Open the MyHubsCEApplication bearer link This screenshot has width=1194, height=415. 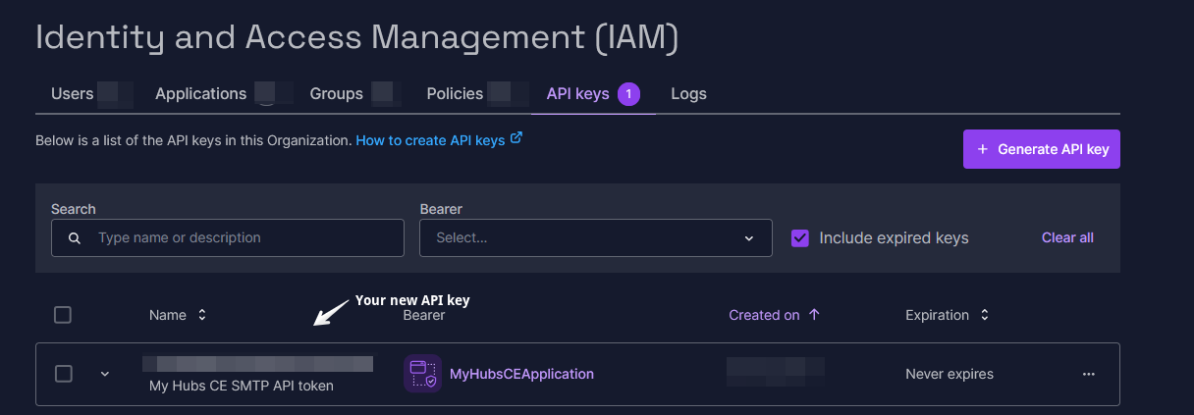coord(521,374)
